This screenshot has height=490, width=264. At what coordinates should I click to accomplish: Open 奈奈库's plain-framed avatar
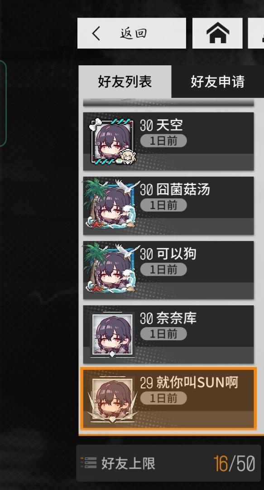point(112,334)
